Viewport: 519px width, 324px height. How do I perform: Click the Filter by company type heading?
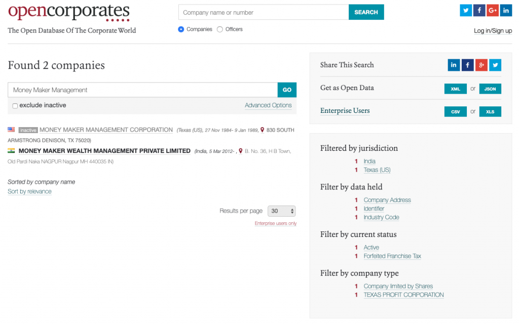coord(359,273)
